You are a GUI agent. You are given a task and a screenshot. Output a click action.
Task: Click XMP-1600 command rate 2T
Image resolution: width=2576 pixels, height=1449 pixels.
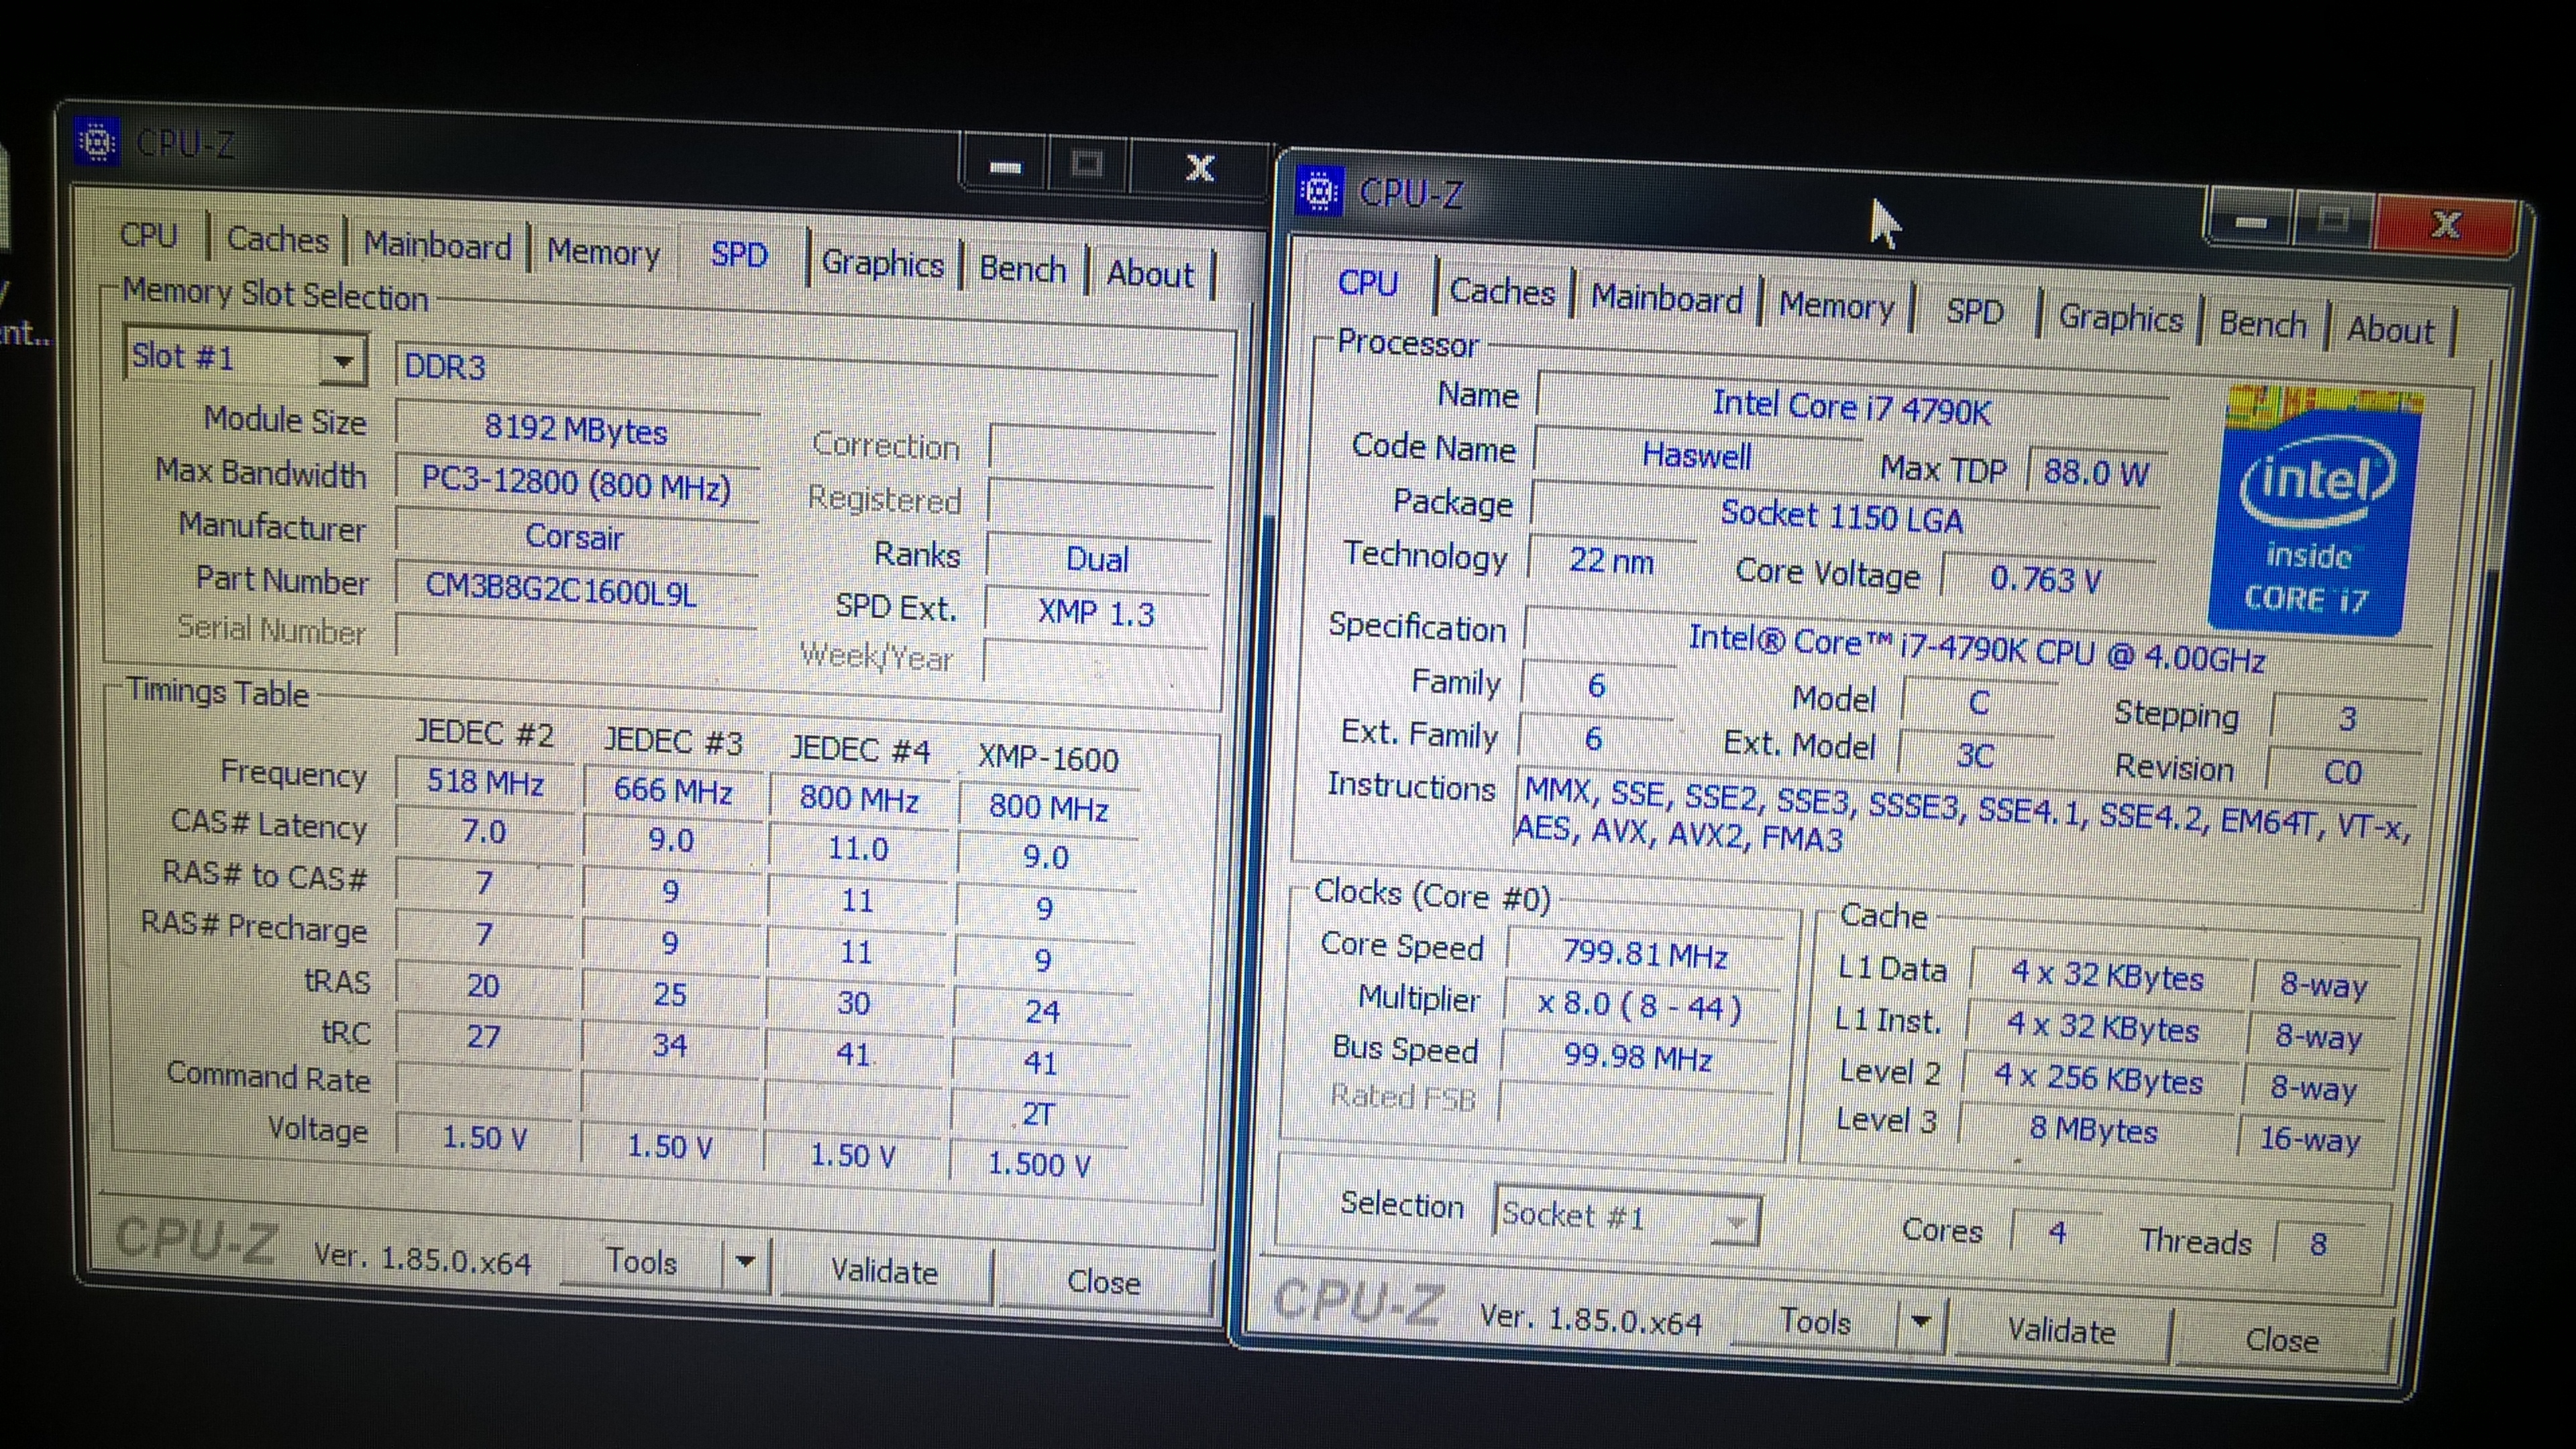1038,1113
